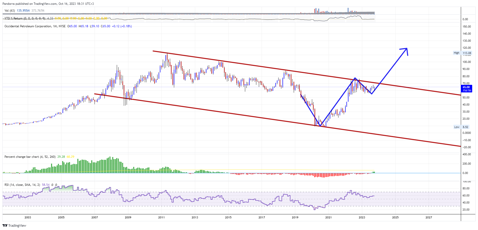Click the RSI value 58.54

[x=45, y=185]
